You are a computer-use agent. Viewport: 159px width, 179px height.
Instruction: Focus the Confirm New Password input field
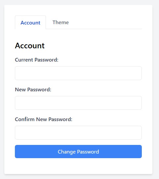(78, 133)
